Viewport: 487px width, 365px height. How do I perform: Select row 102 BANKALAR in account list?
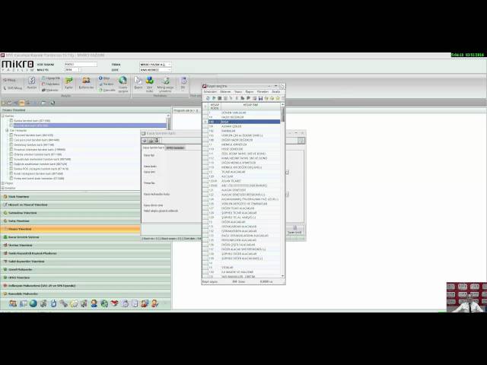(244, 131)
